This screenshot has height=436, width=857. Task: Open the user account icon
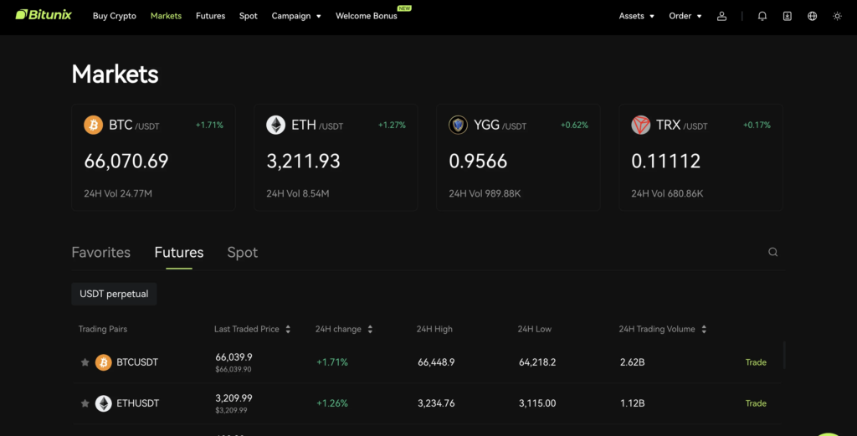point(721,17)
